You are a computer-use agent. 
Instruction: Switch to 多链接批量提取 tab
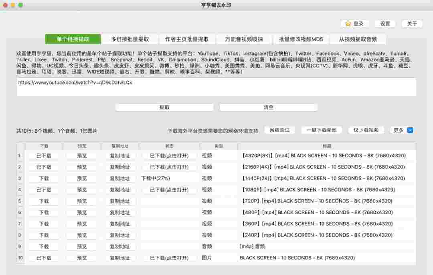point(130,39)
